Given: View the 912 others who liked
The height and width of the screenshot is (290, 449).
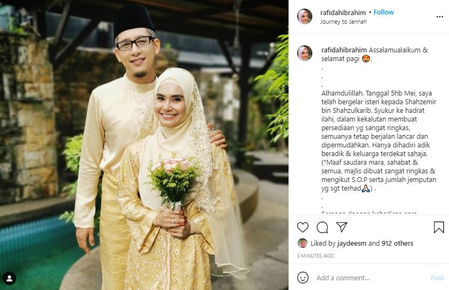Looking at the screenshot, I should tap(397, 244).
